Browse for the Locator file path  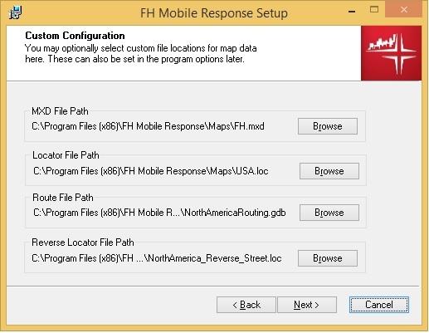point(329,171)
